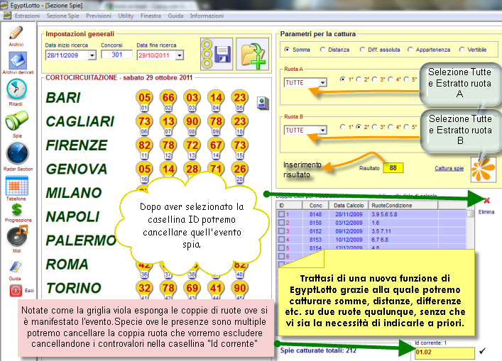Load settings with the folder plus icon
This screenshot has width=502, height=361.
[252, 54]
